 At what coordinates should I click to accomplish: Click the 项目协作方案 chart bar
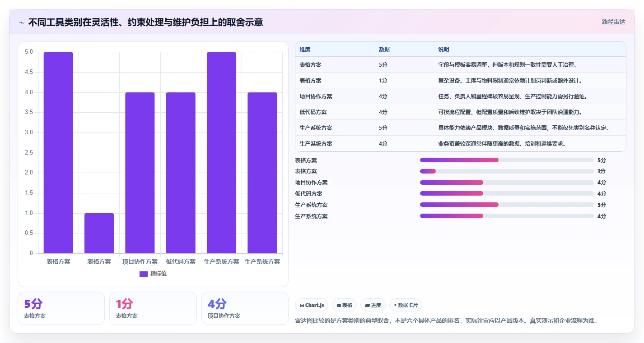(x=140, y=173)
